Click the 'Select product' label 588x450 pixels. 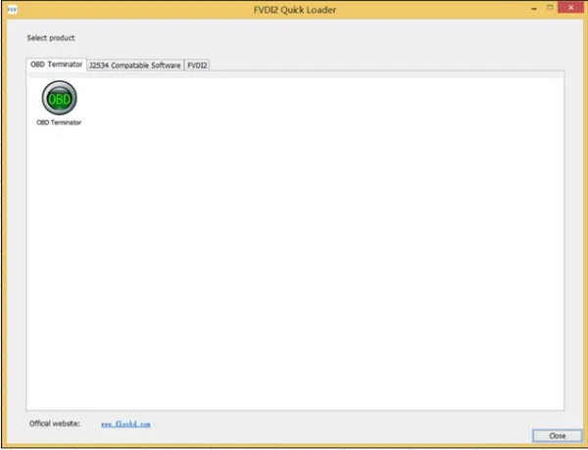click(x=51, y=38)
